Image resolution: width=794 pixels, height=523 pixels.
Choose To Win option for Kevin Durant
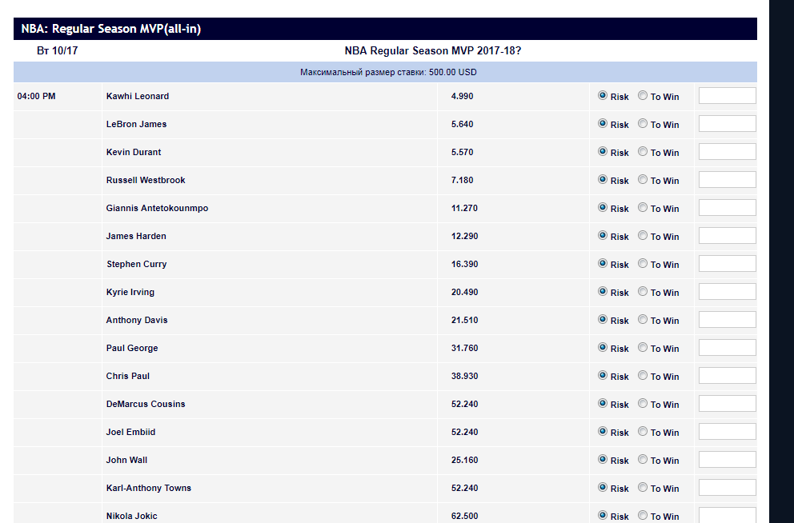tap(643, 152)
